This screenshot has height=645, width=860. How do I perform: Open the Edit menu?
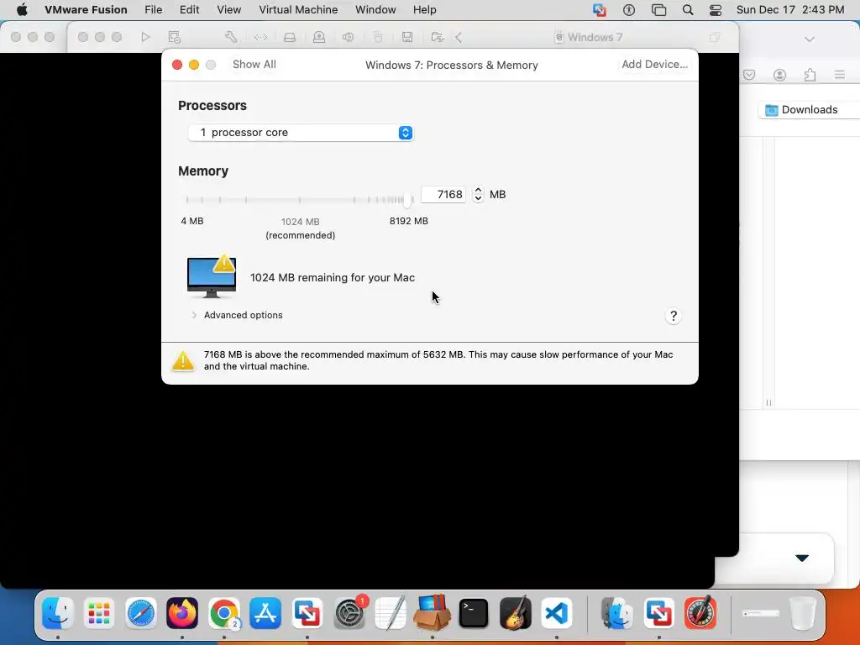[189, 10]
